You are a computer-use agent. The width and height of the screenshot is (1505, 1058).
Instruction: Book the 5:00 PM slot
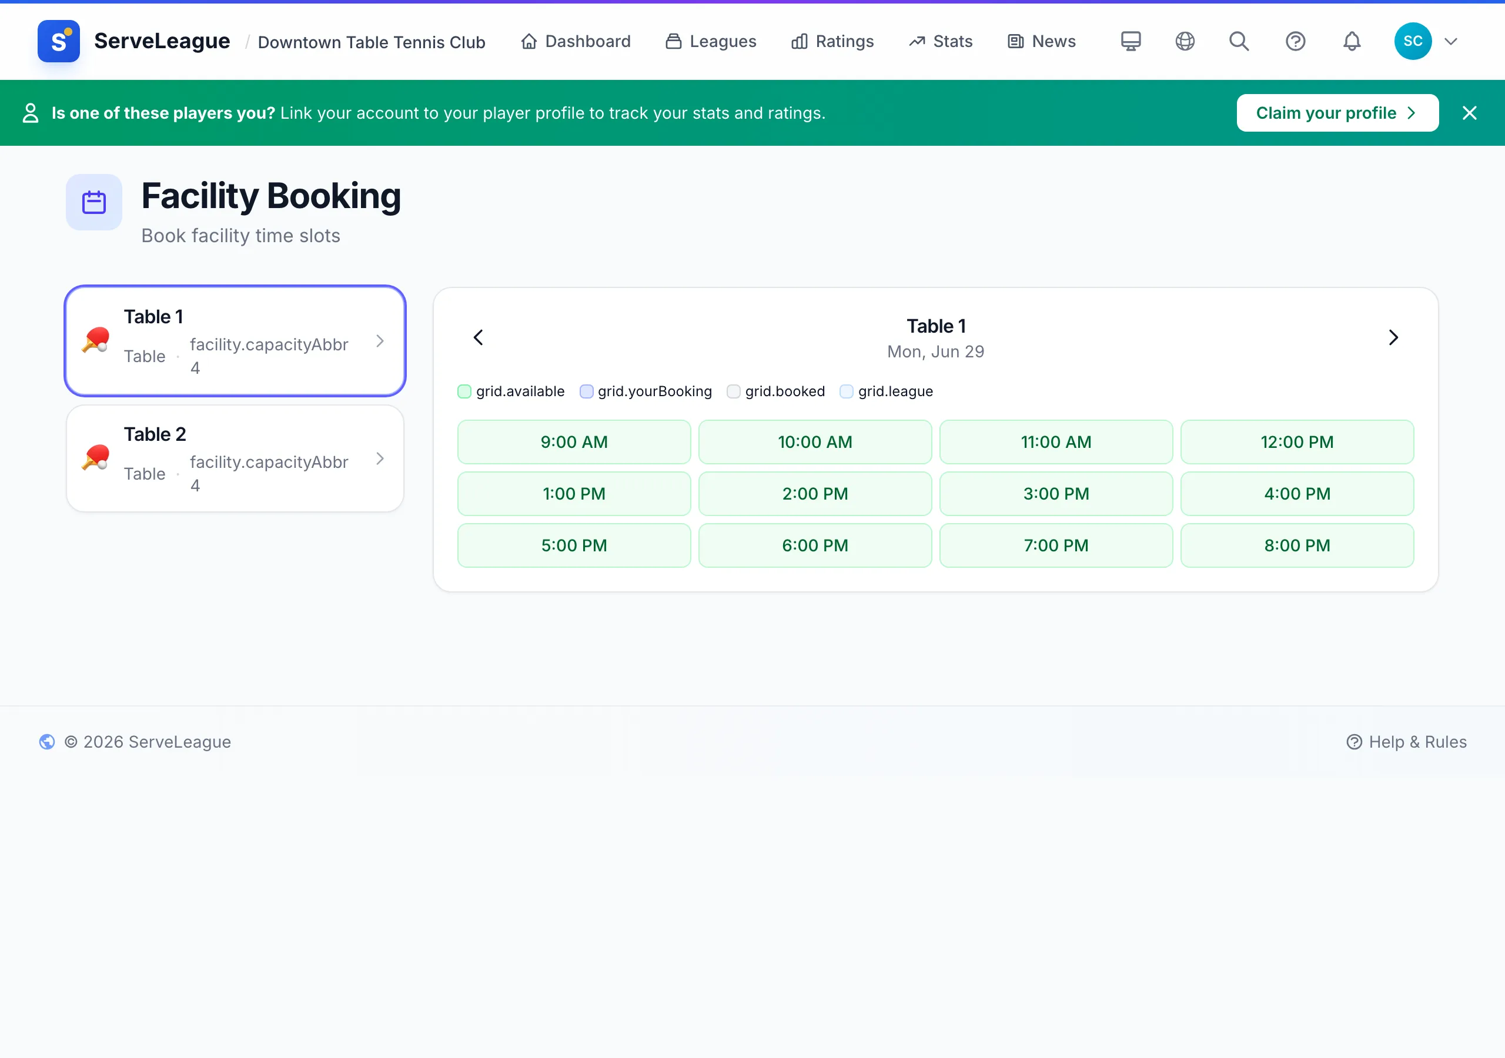pos(574,545)
